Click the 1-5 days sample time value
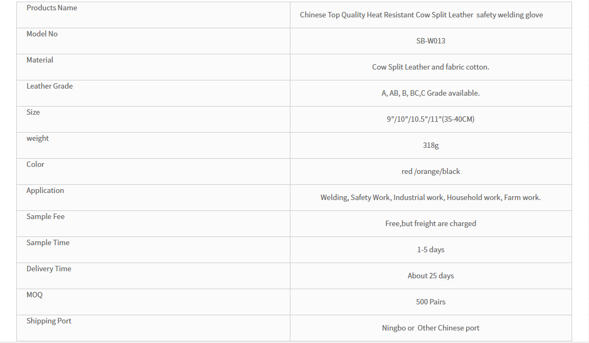The height and width of the screenshot is (343, 589). click(430, 250)
